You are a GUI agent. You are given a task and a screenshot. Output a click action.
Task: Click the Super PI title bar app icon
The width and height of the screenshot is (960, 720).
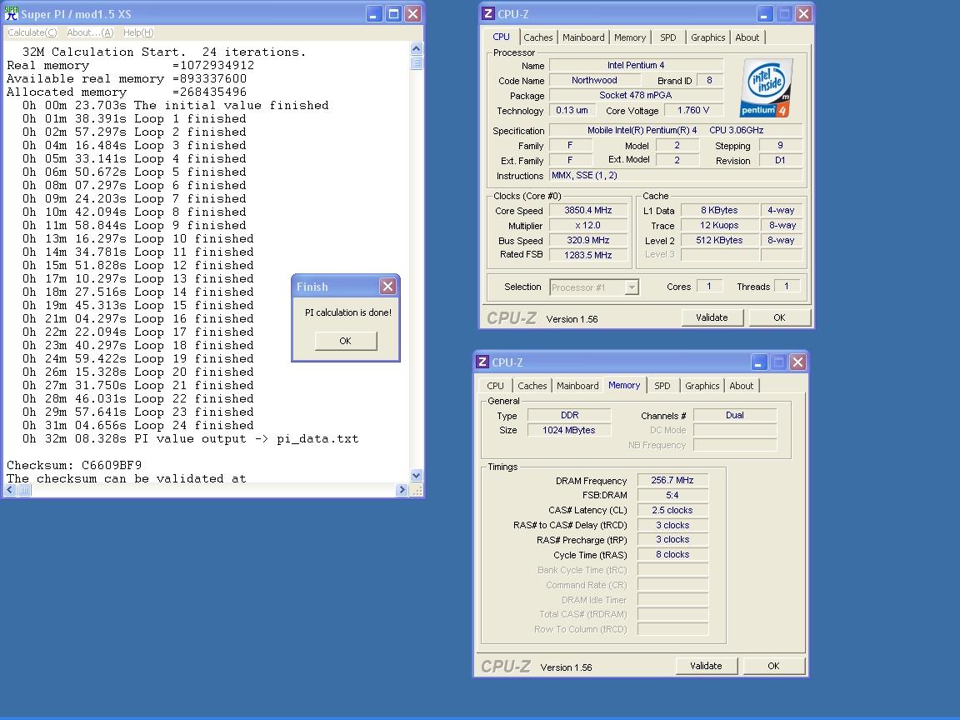pos(12,13)
